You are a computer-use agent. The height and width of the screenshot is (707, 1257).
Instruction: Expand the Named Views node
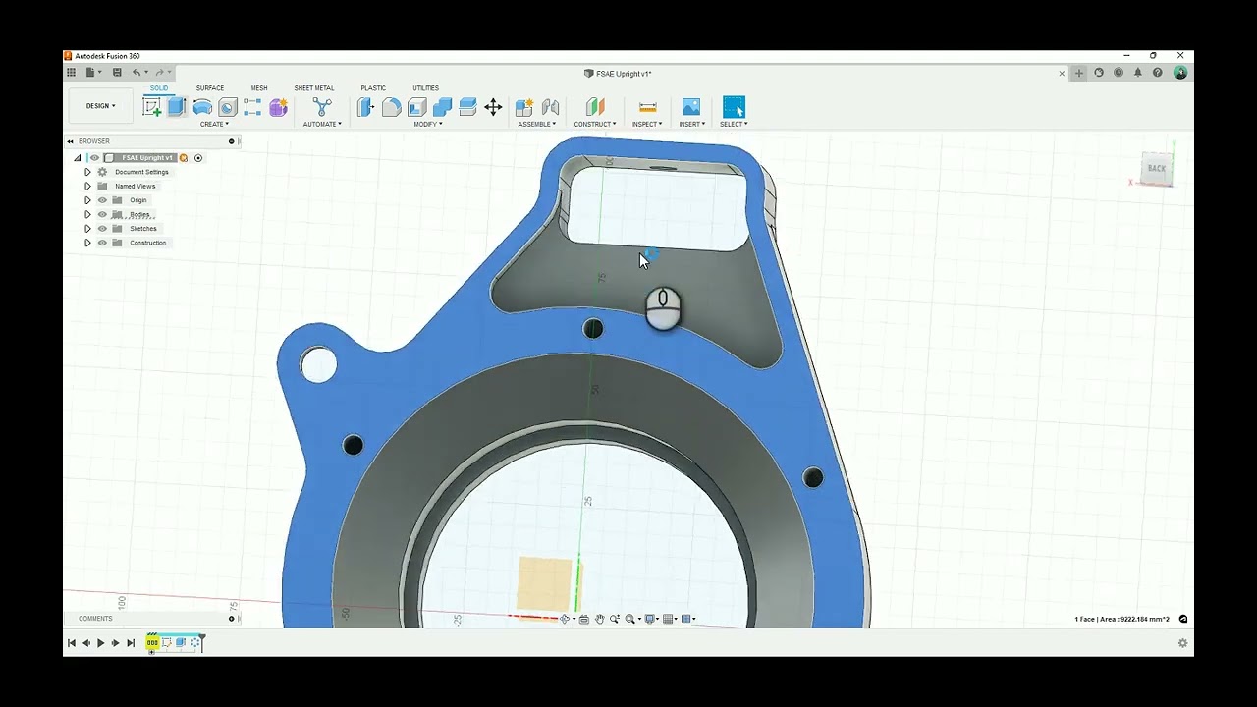click(87, 187)
